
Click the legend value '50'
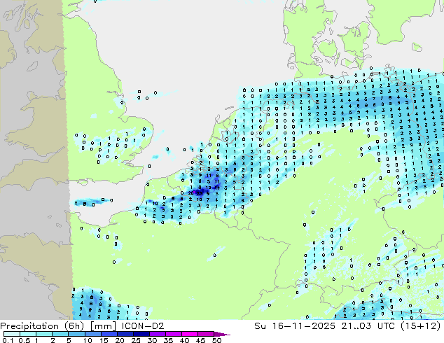click(216, 340)
